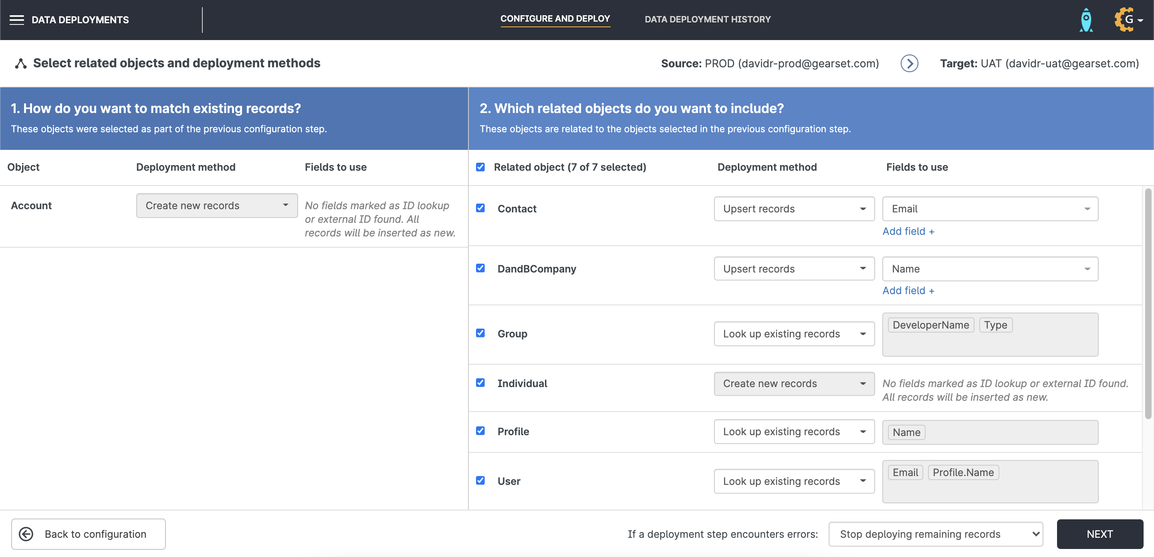Screen dimensions: 1154x557
Task: Click the related objects hierarchy icon
Action: pyautogui.click(x=20, y=64)
